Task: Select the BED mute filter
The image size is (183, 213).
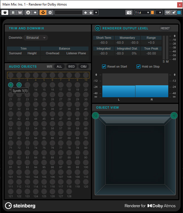Action: [71, 66]
